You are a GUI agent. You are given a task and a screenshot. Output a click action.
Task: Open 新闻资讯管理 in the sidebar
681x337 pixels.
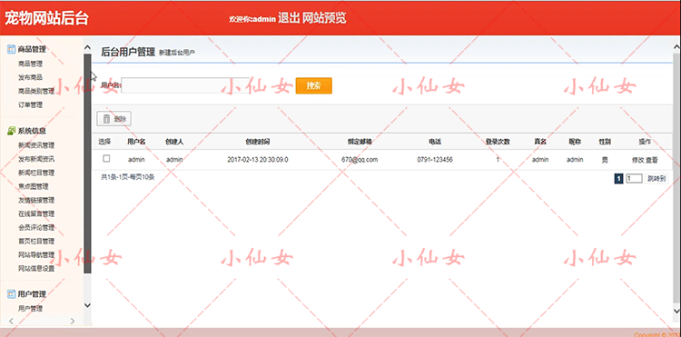[x=36, y=145]
